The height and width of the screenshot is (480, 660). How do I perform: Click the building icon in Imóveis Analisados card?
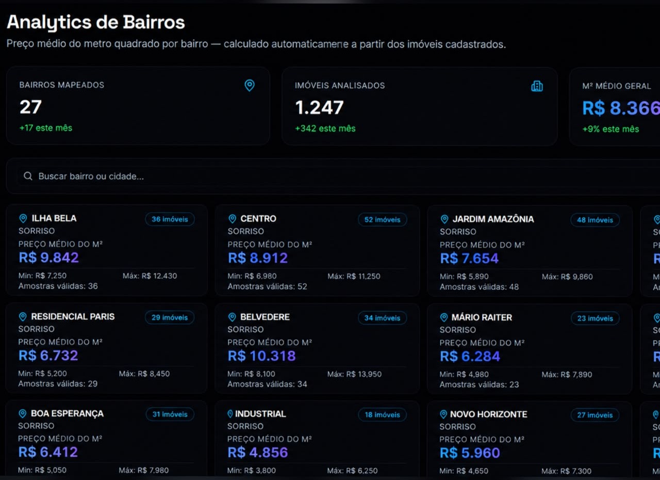coord(537,86)
